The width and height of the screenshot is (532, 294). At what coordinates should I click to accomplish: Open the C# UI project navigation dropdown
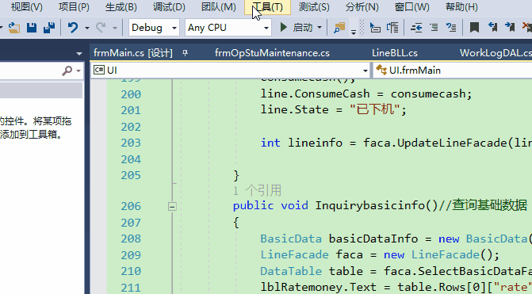[x=231, y=71]
